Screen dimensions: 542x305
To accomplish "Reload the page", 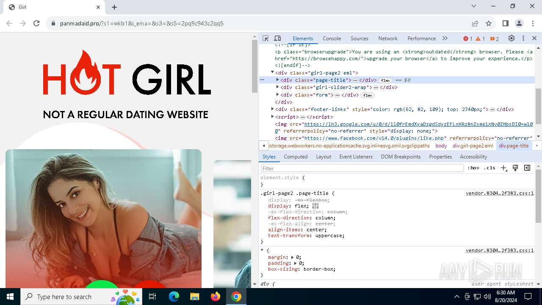I will point(36,23).
